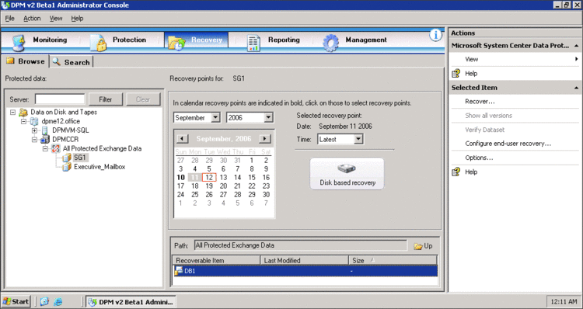Open the Time dropdown showing Latest

[x=358, y=139]
